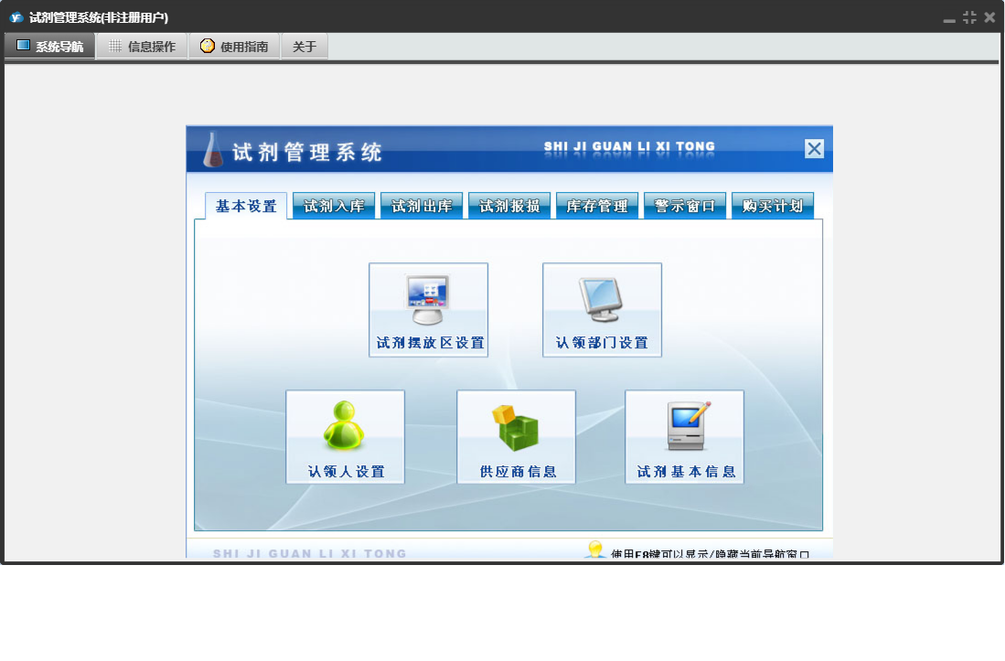1005x661 pixels.
Task: Open the 信息操作 menu
Action: (143, 46)
